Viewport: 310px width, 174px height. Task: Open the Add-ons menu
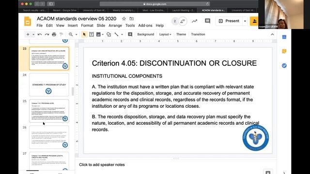(145, 26)
